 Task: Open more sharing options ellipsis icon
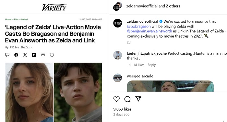pos(52,55)
